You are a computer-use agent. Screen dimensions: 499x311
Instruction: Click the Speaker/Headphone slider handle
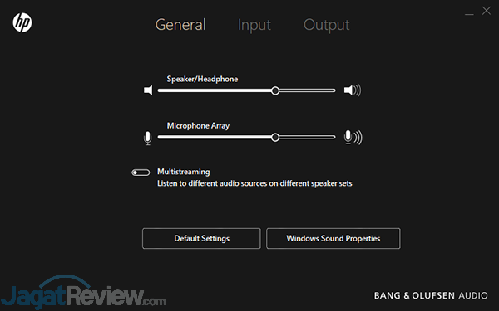pos(275,90)
